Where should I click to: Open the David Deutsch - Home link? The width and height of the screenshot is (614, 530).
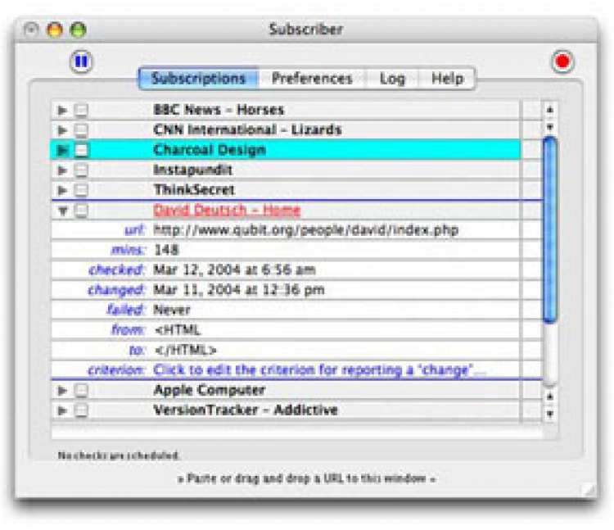[x=227, y=211]
